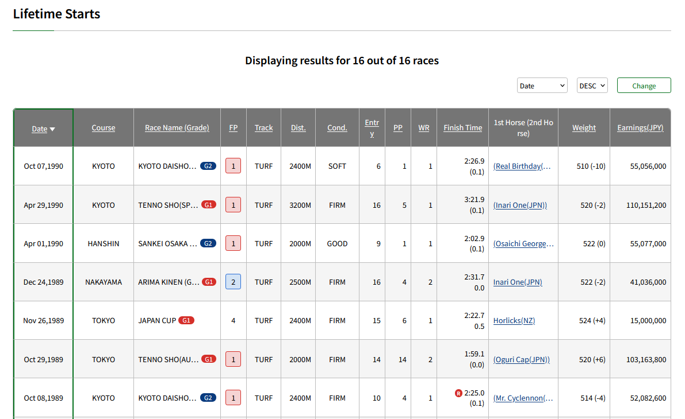Click G2 badge in Oct 07,1990 row
This screenshot has height=419, width=685.
coord(208,166)
